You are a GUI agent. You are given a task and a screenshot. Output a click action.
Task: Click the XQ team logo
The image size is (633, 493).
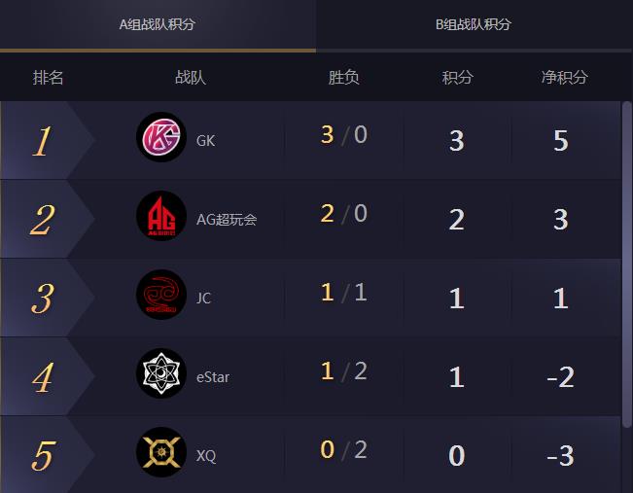pos(161,452)
